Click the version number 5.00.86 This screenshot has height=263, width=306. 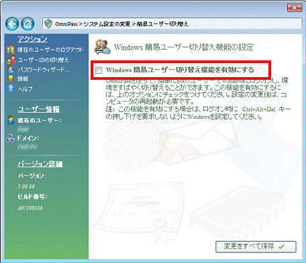pos(26,187)
